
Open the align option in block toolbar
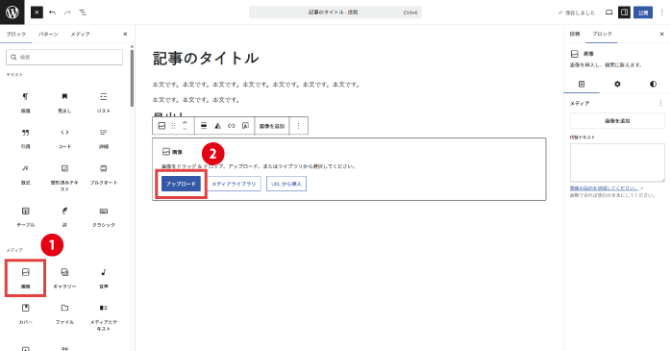tap(204, 126)
